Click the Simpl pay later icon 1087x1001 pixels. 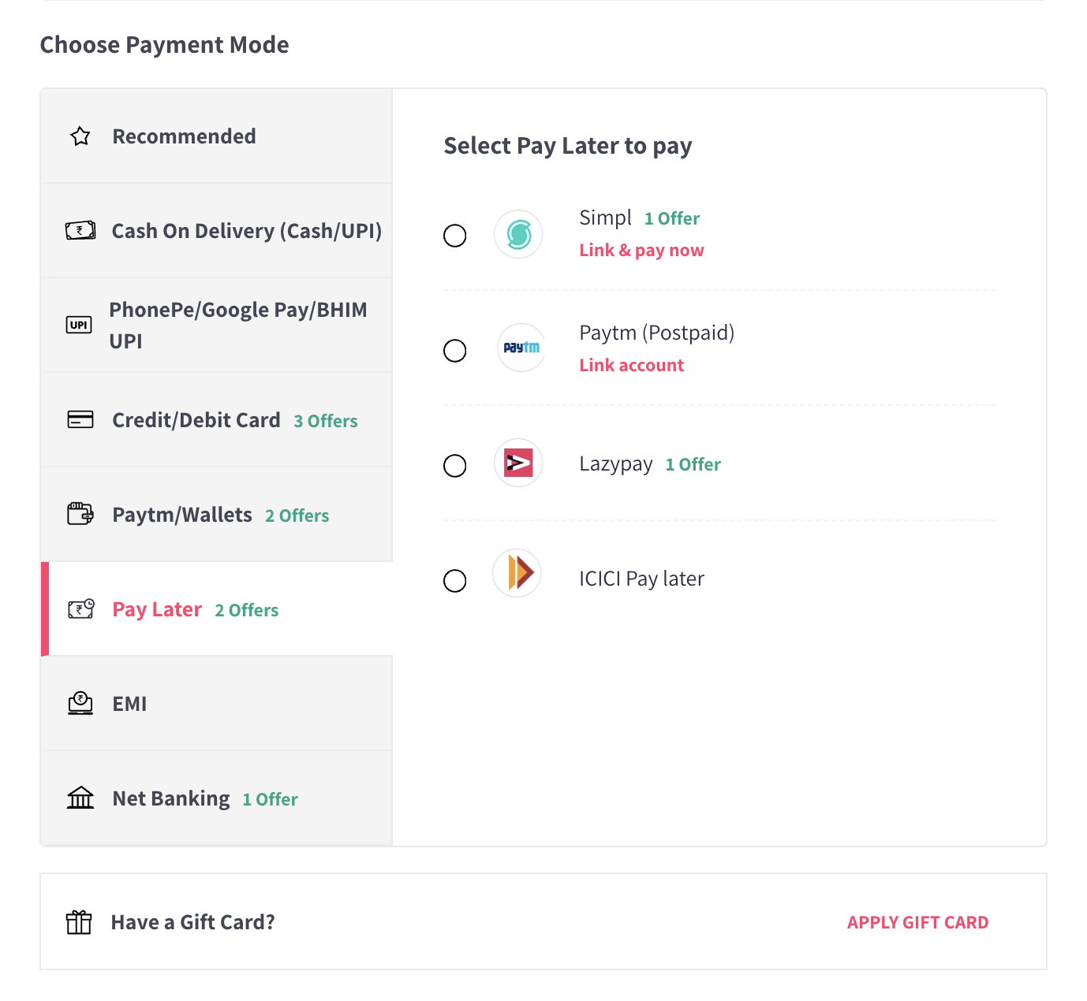click(x=518, y=234)
